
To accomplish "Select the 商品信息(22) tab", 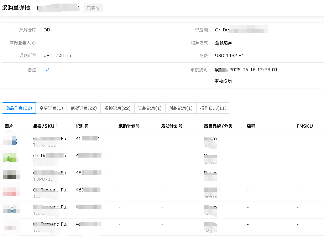I will tap(19, 108).
